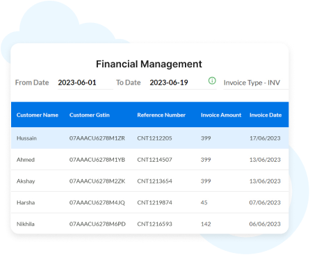Click GSTIN 07AAACU6278M2ZK
This screenshot has height=255, width=310.
pos(97,181)
